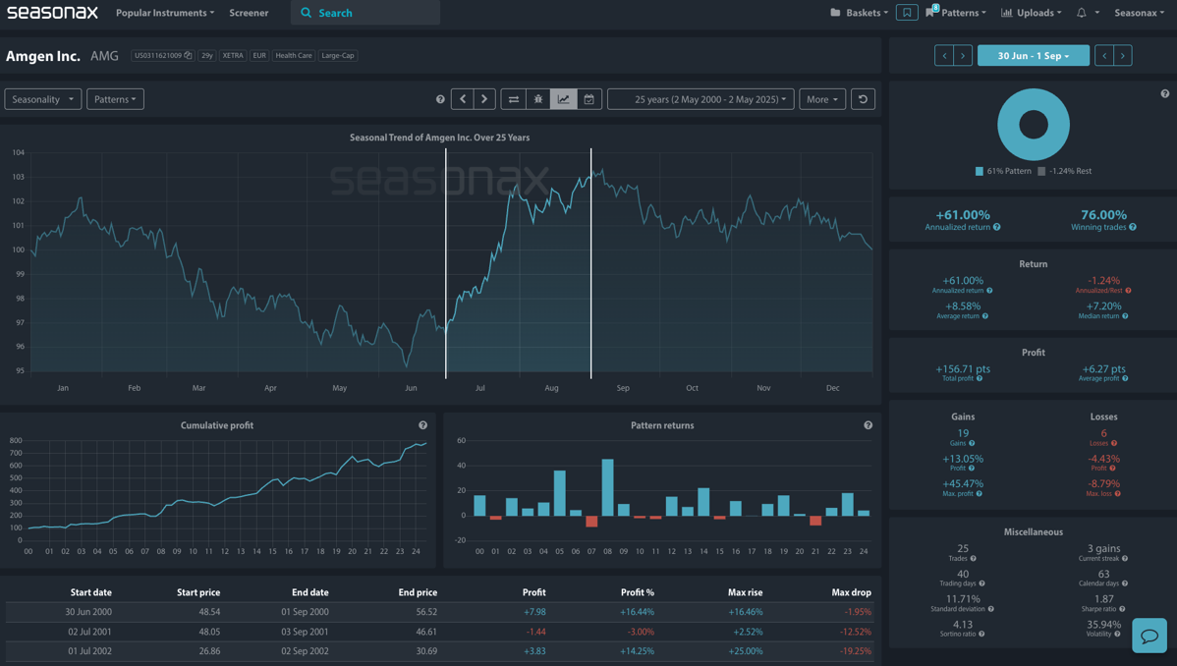Click the 61% Pattern legend swatch
Viewport: 1177px width, 666px height.
coord(979,171)
